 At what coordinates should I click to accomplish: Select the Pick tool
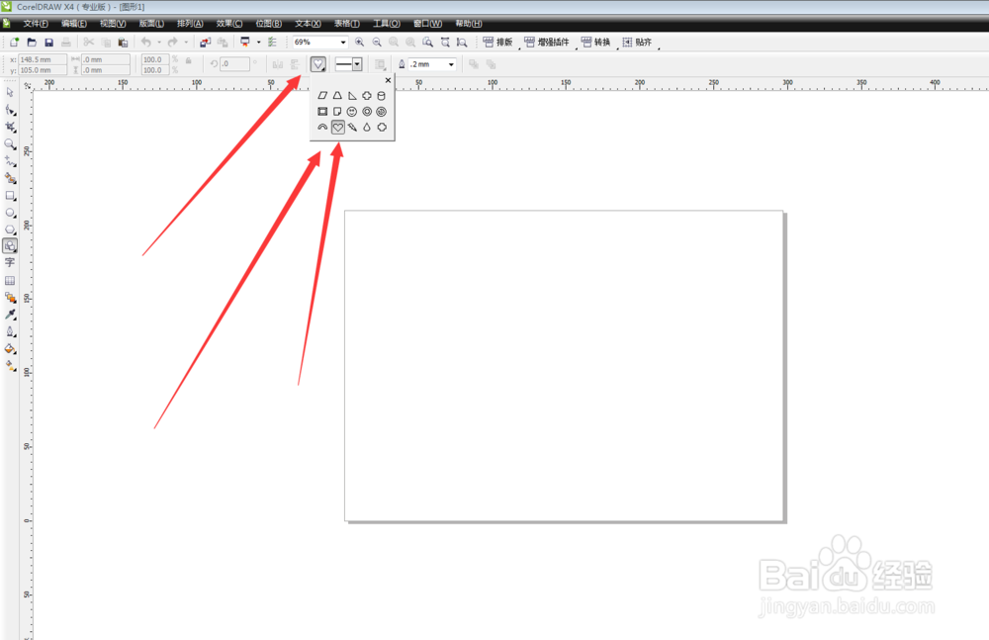pos(10,93)
